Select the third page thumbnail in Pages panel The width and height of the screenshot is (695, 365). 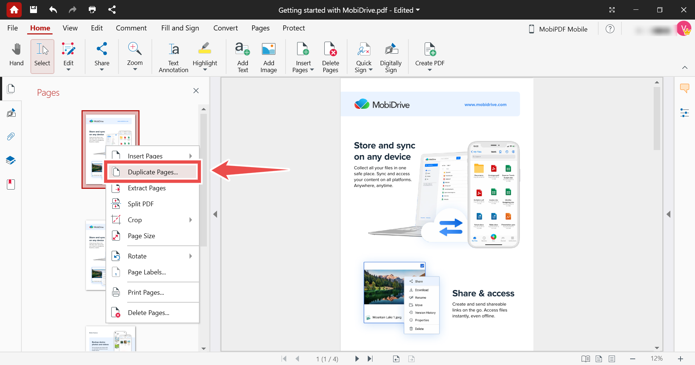(111, 339)
